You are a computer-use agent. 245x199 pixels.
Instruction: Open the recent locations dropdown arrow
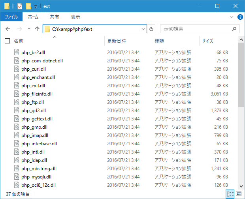pos(29,29)
